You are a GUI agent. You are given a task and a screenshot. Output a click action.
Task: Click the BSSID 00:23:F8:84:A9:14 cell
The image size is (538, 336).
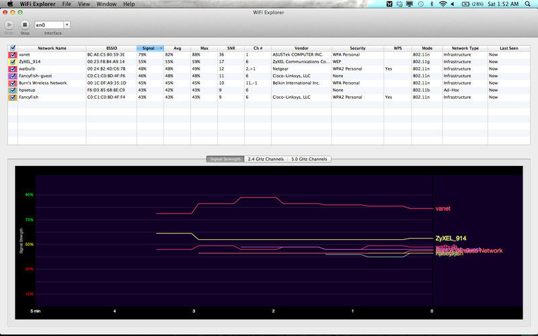(x=112, y=62)
